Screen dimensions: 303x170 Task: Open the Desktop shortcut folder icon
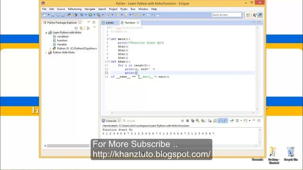pyautogui.click(x=274, y=155)
